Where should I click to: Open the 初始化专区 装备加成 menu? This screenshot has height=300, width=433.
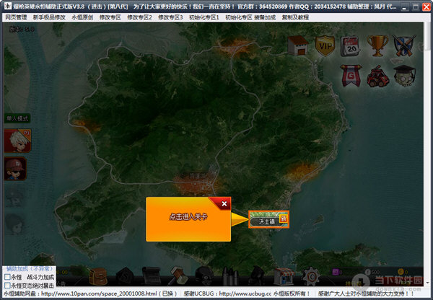[250, 17]
